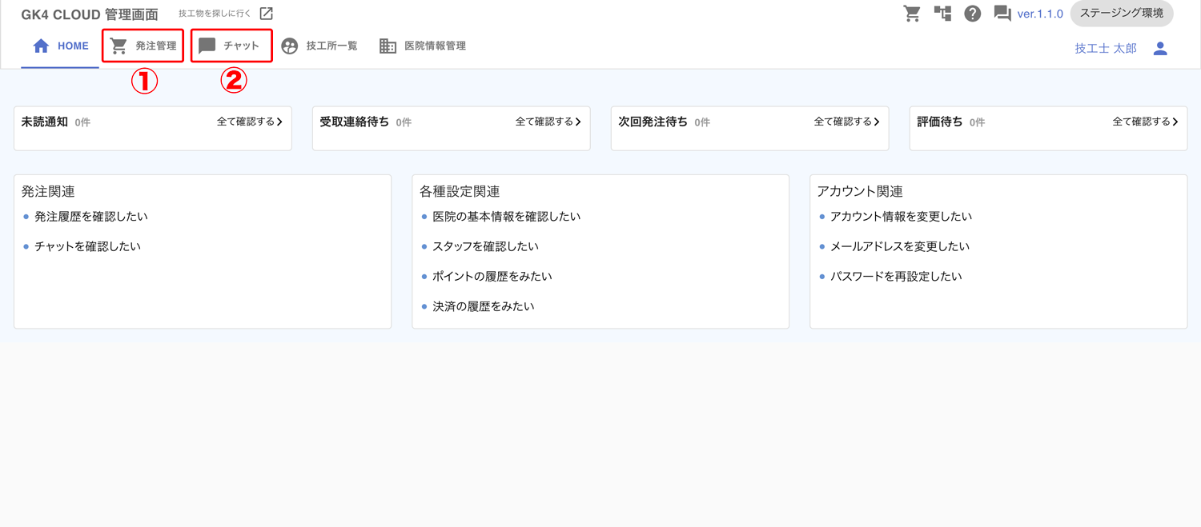Expand 全て確認する in 未読通知 card
The width and height of the screenshot is (1201, 527).
[250, 122]
